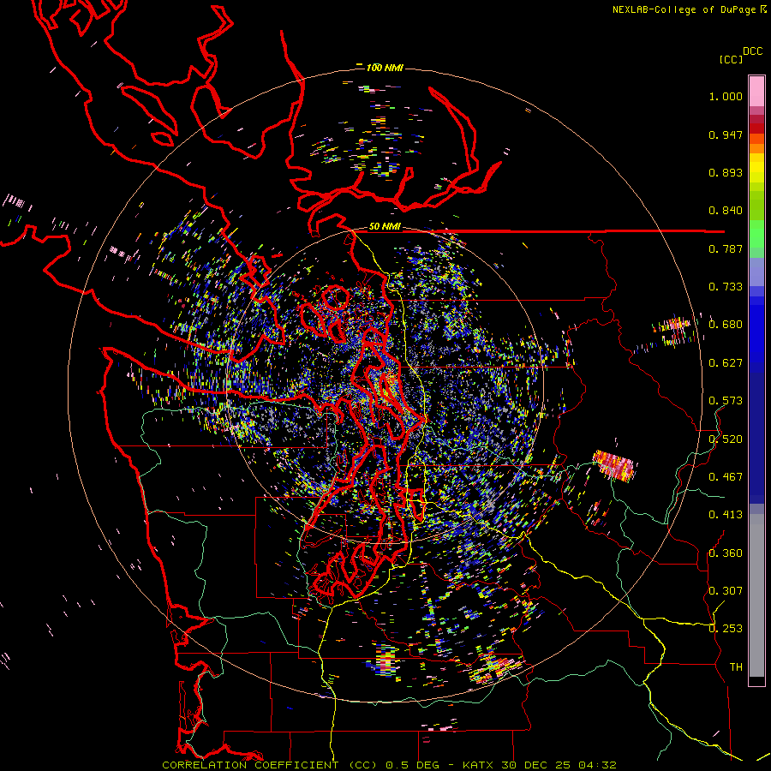Select the 0.680 scale value
The height and width of the screenshot is (771, 771).
[726, 325]
